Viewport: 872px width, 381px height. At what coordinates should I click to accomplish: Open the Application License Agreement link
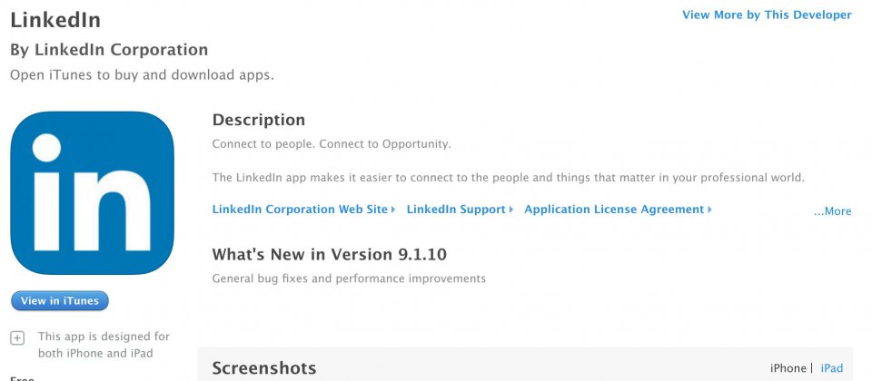(x=614, y=210)
